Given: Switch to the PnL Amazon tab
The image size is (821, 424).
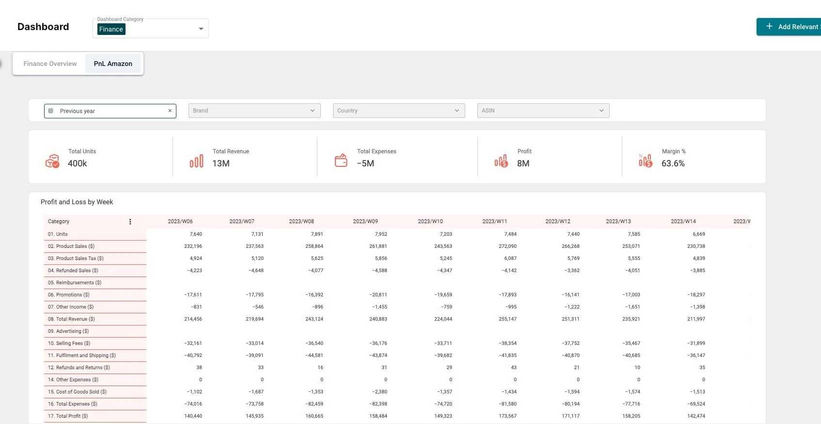Looking at the screenshot, I should (x=113, y=64).
